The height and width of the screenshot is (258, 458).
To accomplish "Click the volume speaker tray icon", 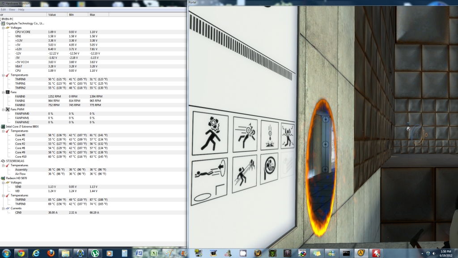I will (x=434, y=254).
